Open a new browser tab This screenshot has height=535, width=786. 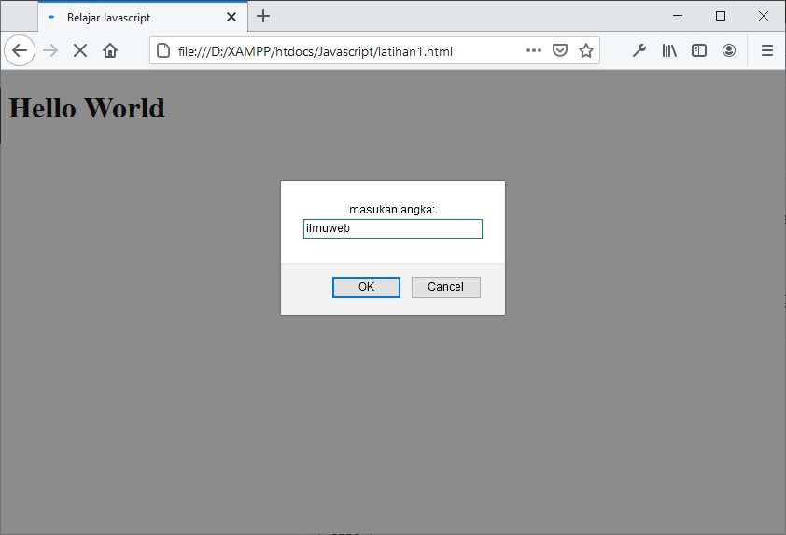click(263, 16)
